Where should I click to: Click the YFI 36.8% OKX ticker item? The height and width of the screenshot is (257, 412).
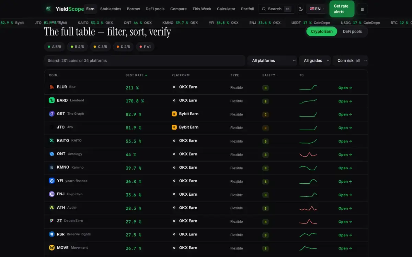click(x=224, y=23)
